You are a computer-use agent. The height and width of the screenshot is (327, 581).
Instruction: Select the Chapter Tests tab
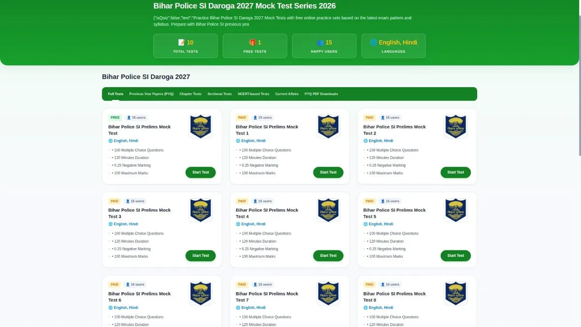(x=190, y=94)
